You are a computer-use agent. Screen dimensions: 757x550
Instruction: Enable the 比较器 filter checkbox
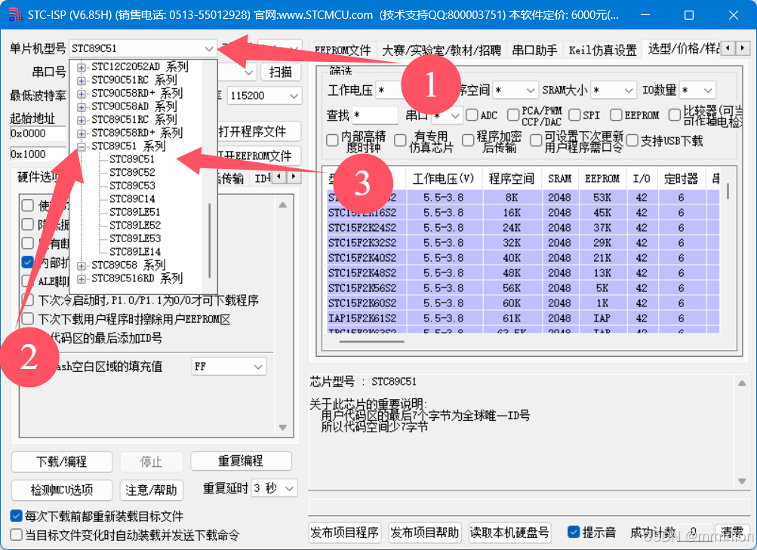tap(675, 115)
